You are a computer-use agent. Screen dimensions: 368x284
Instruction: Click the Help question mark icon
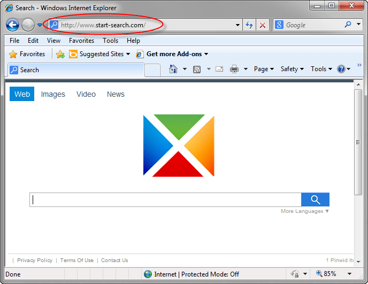[x=341, y=69]
